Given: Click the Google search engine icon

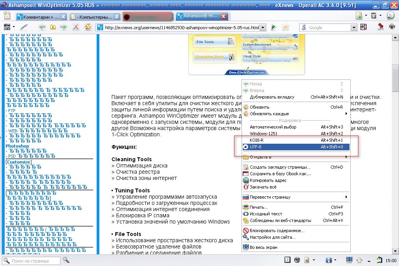Looking at the screenshot, I should pyautogui.click(x=304, y=28).
